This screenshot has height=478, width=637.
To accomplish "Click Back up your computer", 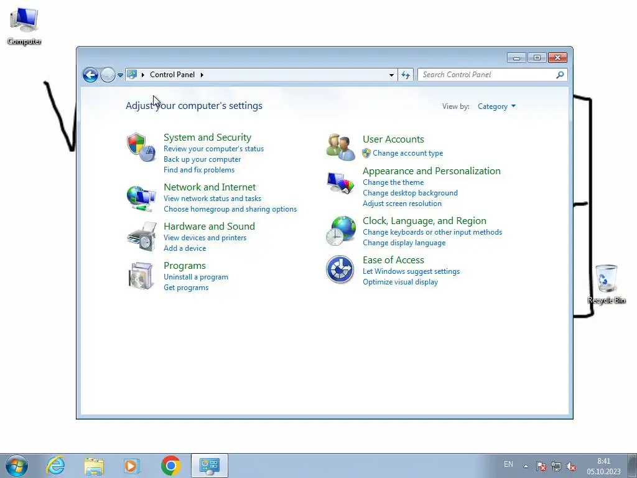I will [202, 159].
